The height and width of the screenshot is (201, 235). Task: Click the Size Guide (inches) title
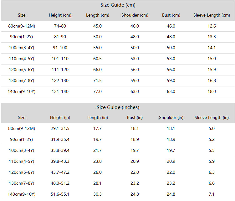118,107
